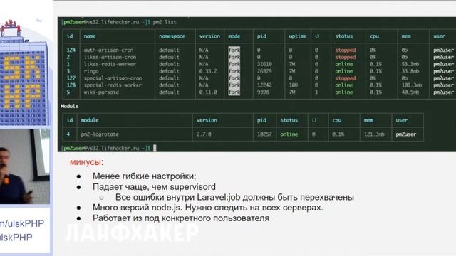Click 'likes-redis-worker' process name
The width and height of the screenshot is (456, 256).
click(x=110, y=64)
